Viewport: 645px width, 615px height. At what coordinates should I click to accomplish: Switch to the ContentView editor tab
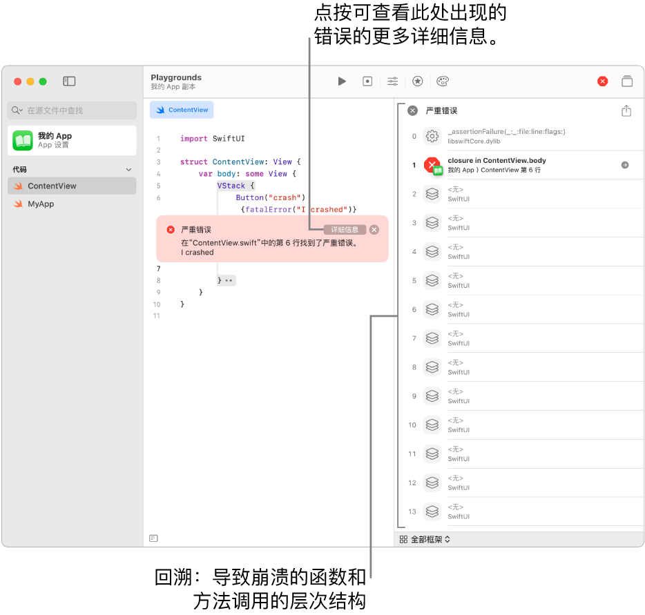click(182, 110)
